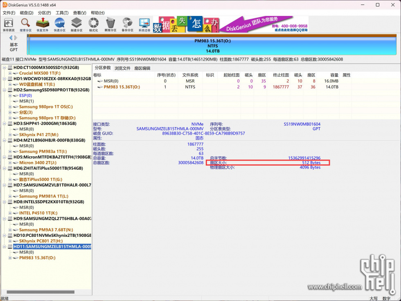Image resolution: width=401 pixels, height=301 pixels.
Task: Expand the ESP(0) partition node
Action: (x=10, y=96)
